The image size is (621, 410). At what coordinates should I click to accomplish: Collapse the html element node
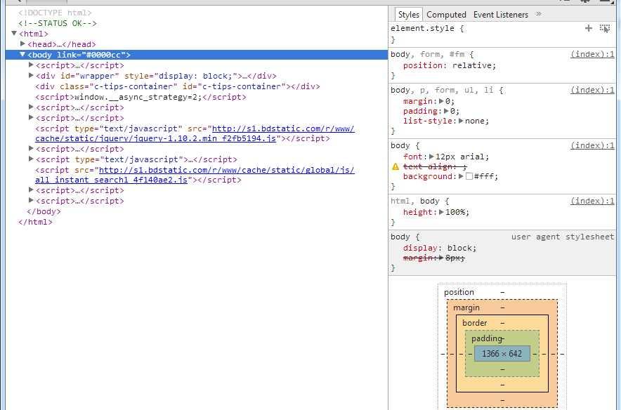(14, 33)
